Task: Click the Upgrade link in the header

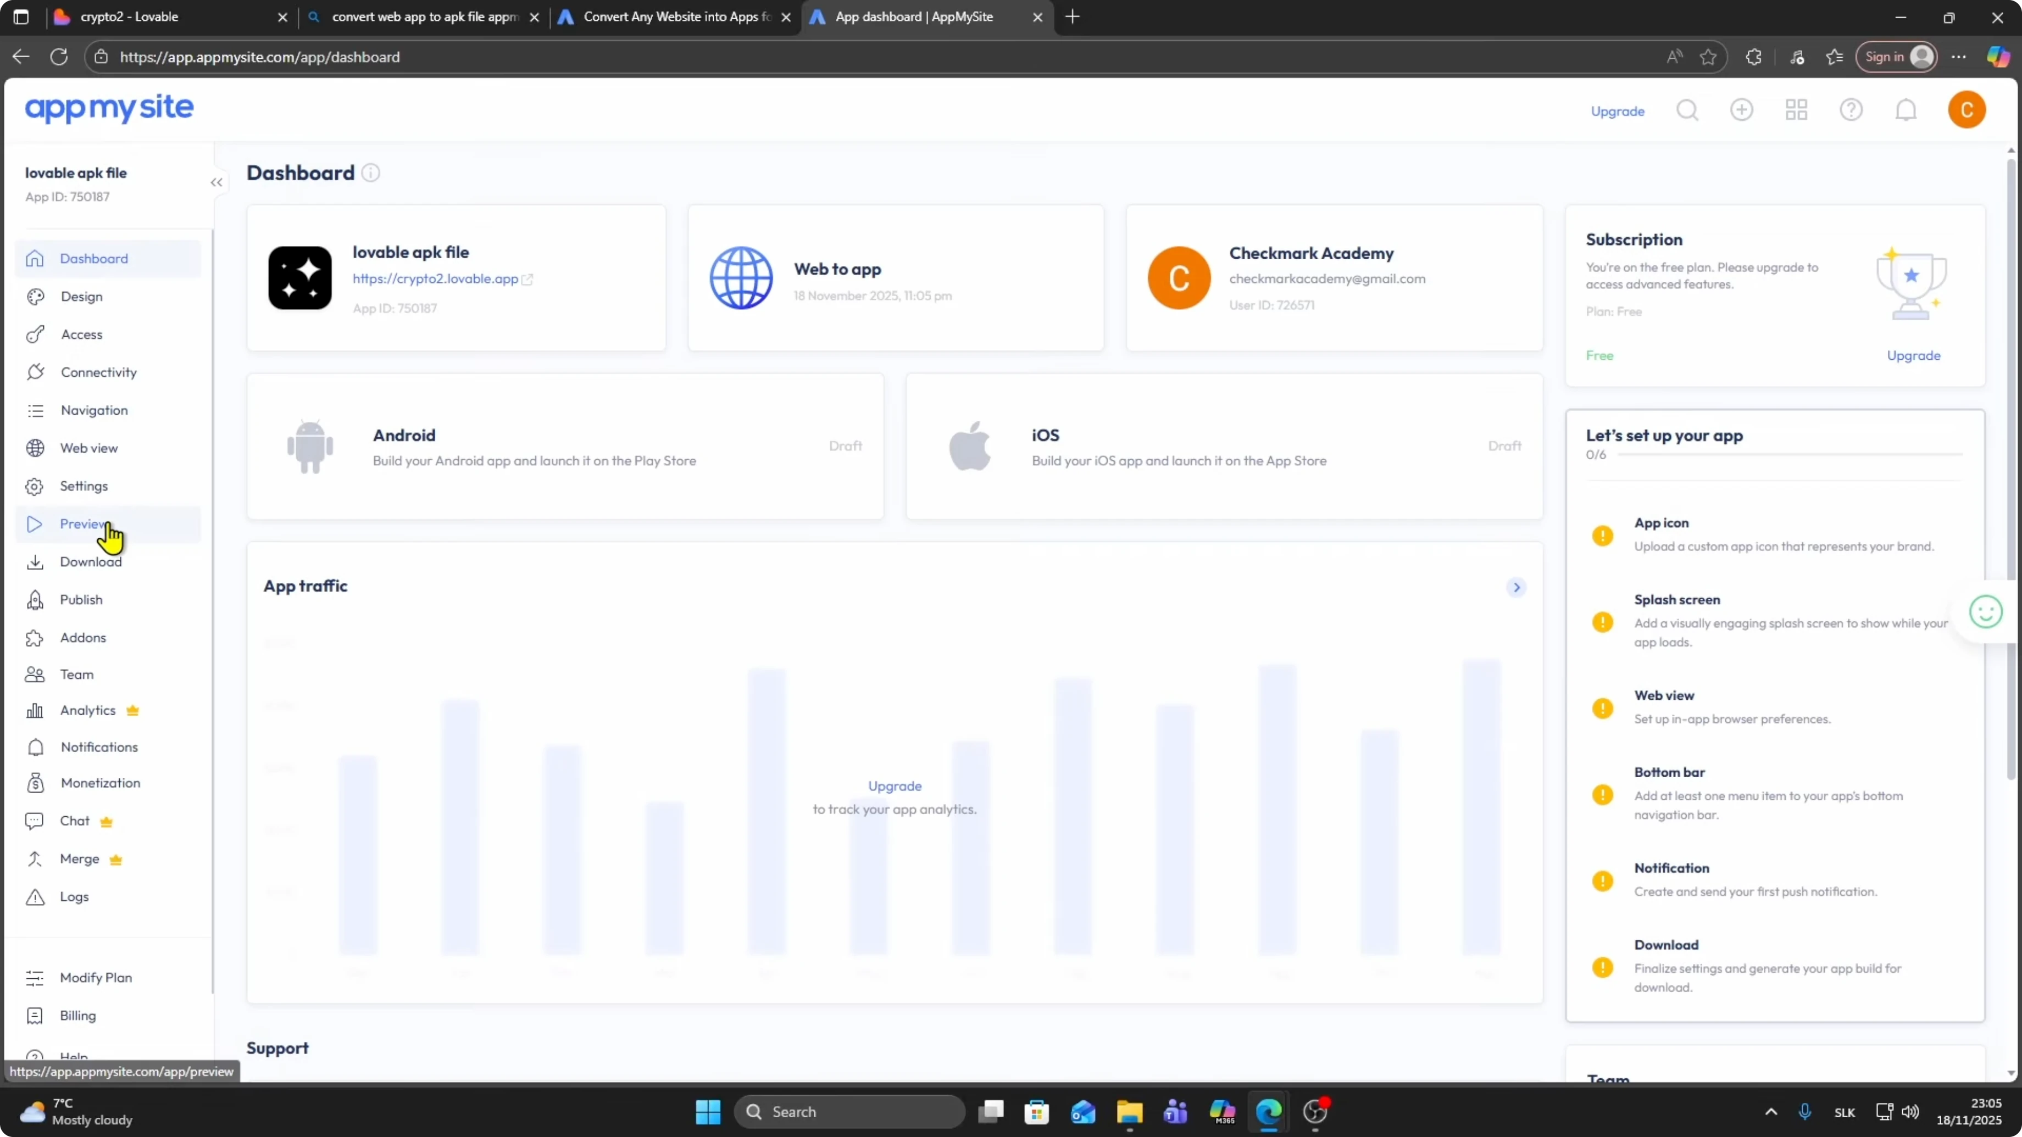Action: (1617, 110)
